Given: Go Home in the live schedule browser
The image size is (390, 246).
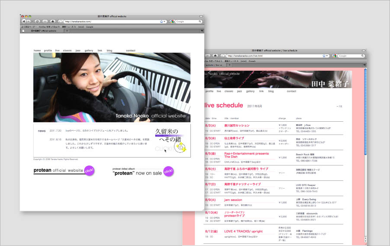Looking at the screenshot, I should pyautogui.click(x=216, y=56).
